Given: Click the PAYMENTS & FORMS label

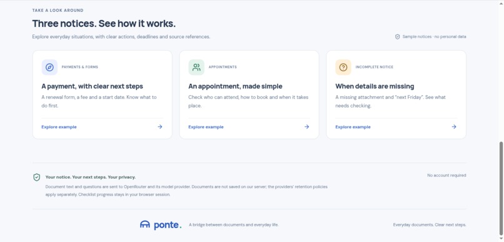Looking at the screenshot, I should 80,67.
